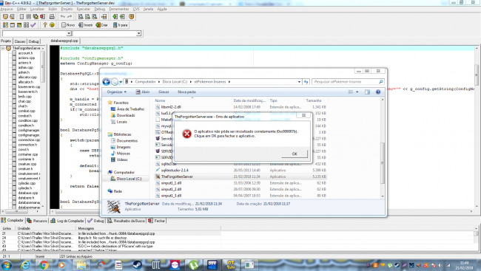The height and width of the screenshot is (271, 481).
Task: Click the Help question mark icon
Action: [45, 25]
